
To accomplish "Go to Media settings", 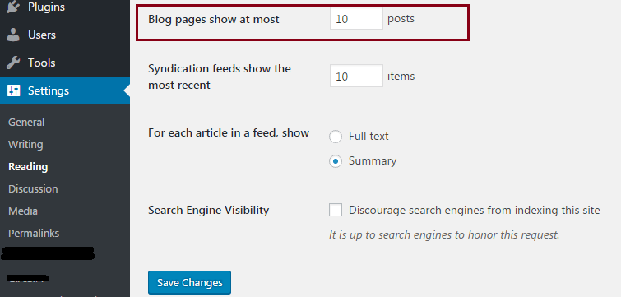I will click(x=23, y=211).
